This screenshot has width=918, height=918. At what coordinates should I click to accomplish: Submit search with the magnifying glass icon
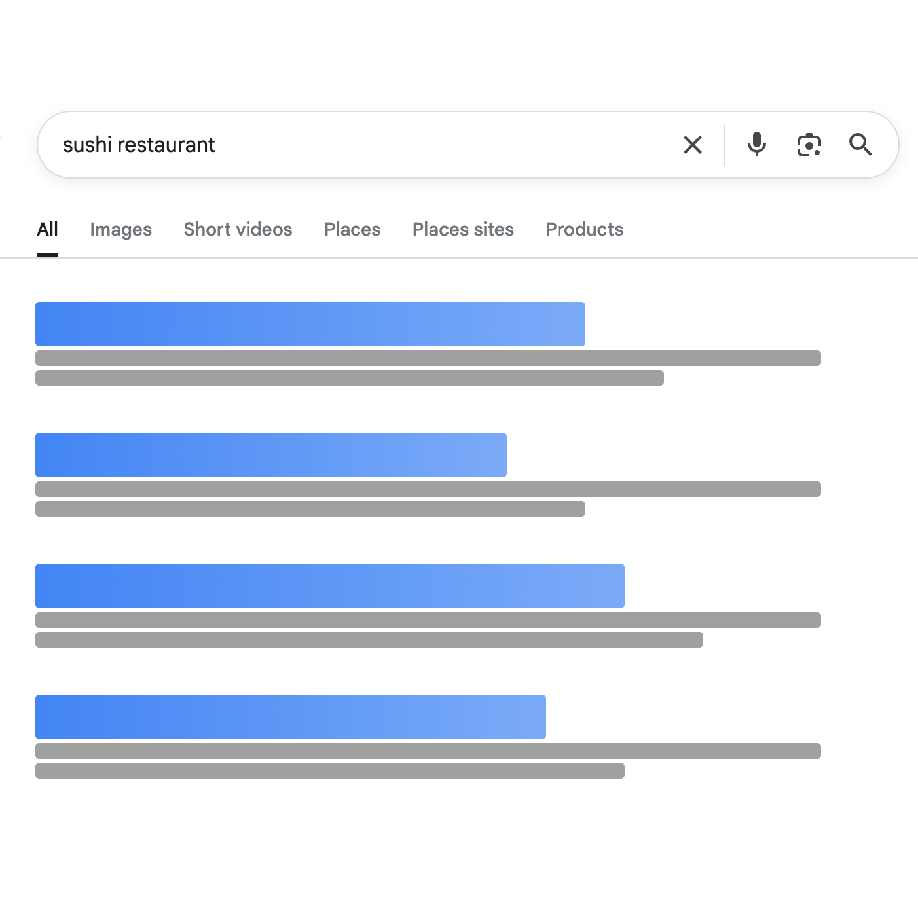(860, 145)
